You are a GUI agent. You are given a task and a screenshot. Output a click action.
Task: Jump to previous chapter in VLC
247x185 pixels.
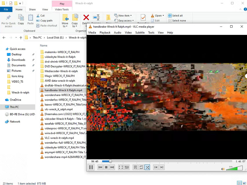(156, 167)
